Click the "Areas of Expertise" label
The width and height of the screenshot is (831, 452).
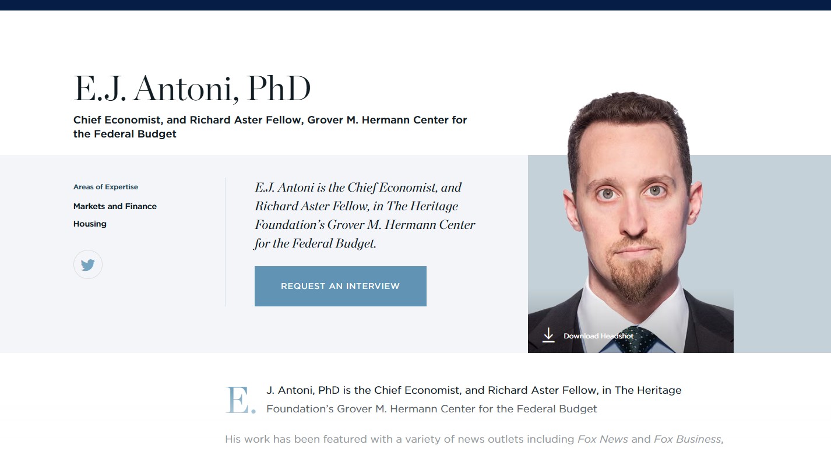click(x=105, y=187)
